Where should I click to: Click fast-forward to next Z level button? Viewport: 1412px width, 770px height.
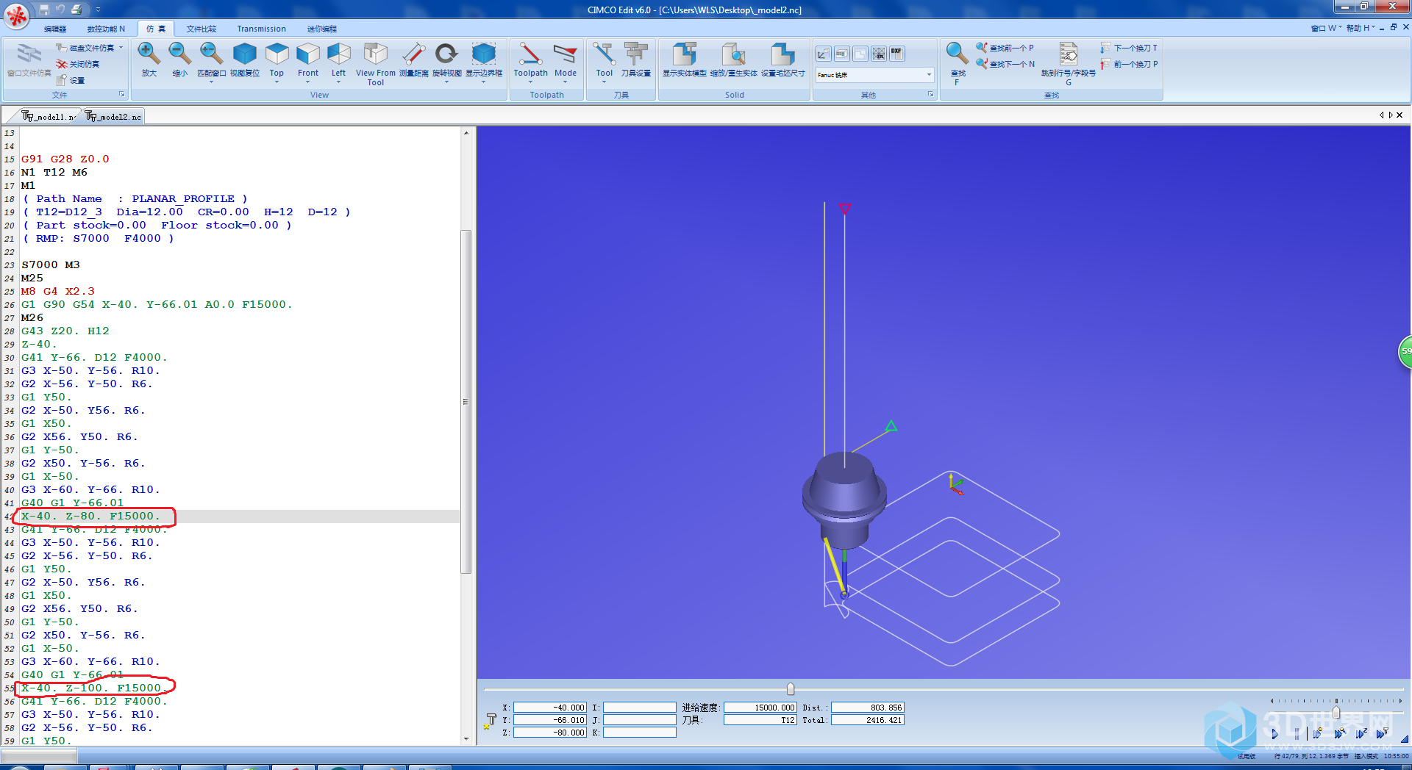click(x=1362, y=733)
